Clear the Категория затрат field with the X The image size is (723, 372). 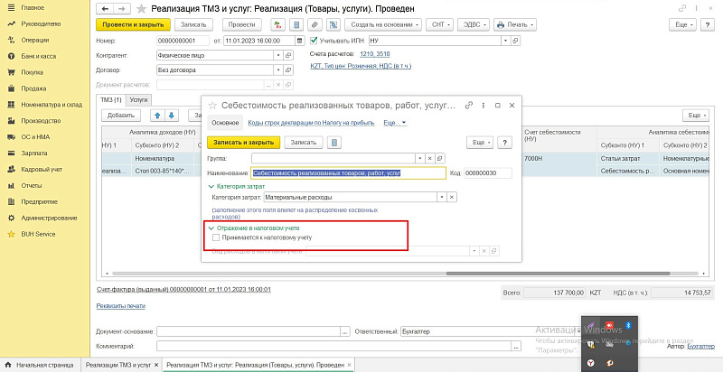click(453, 196)
